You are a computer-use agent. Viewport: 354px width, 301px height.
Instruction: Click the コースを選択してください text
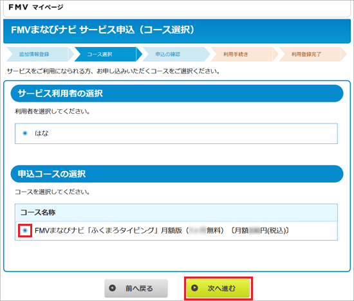[52, 192]
